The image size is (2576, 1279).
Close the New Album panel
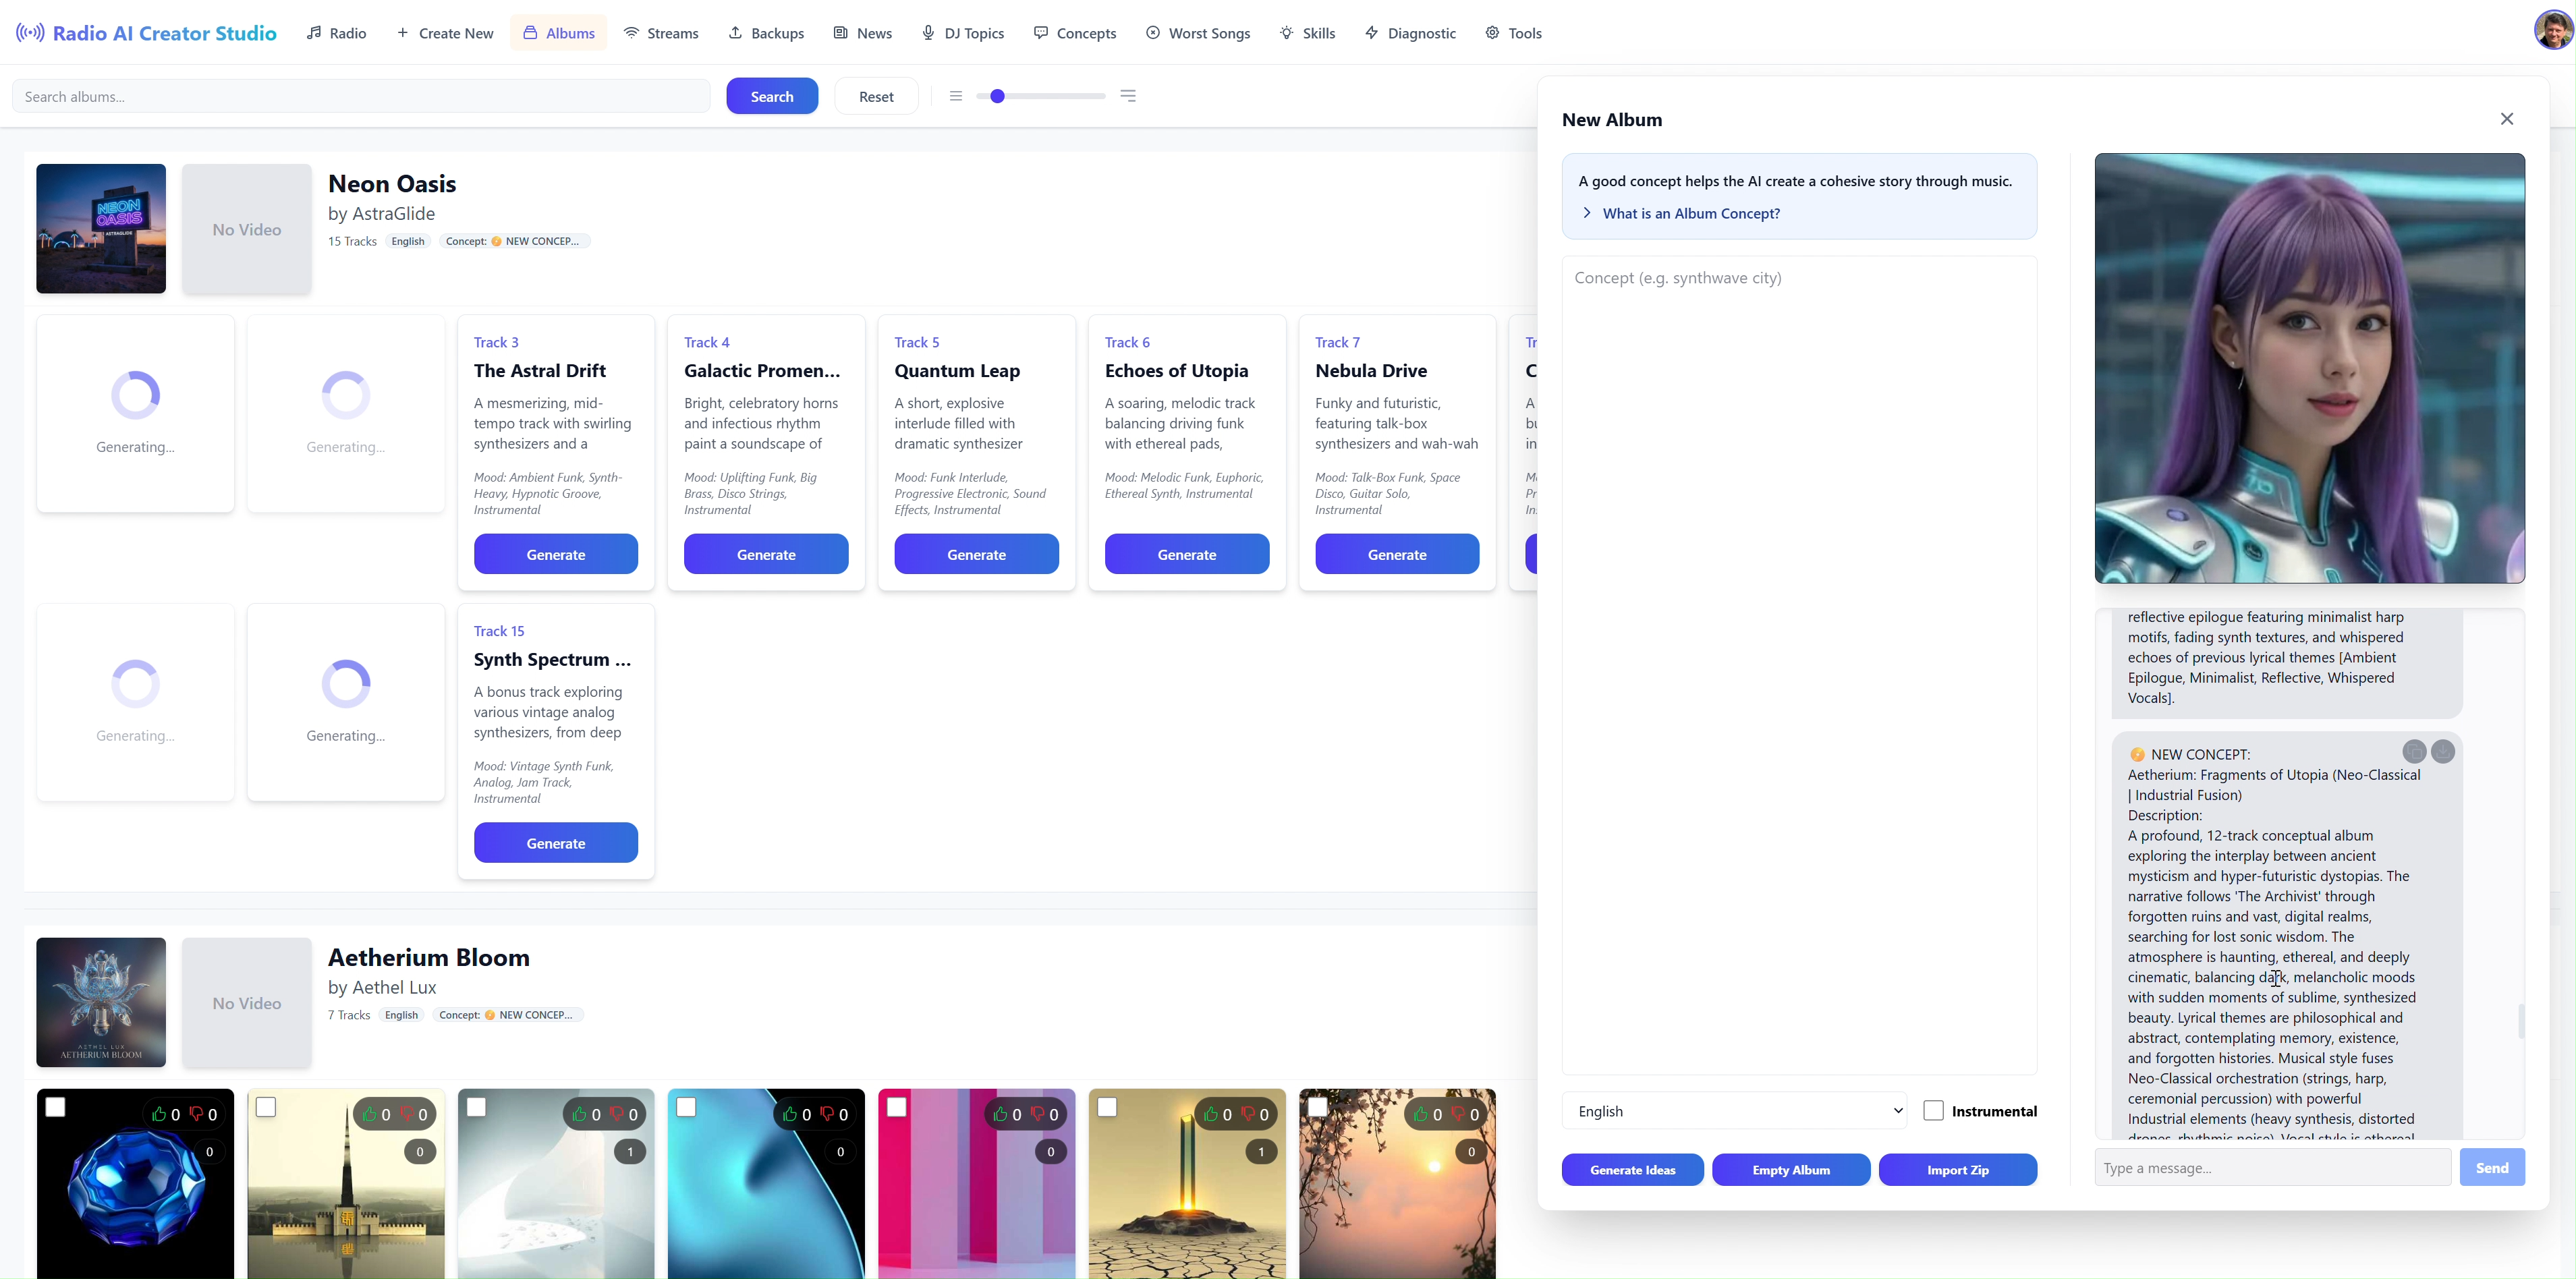2506,119
